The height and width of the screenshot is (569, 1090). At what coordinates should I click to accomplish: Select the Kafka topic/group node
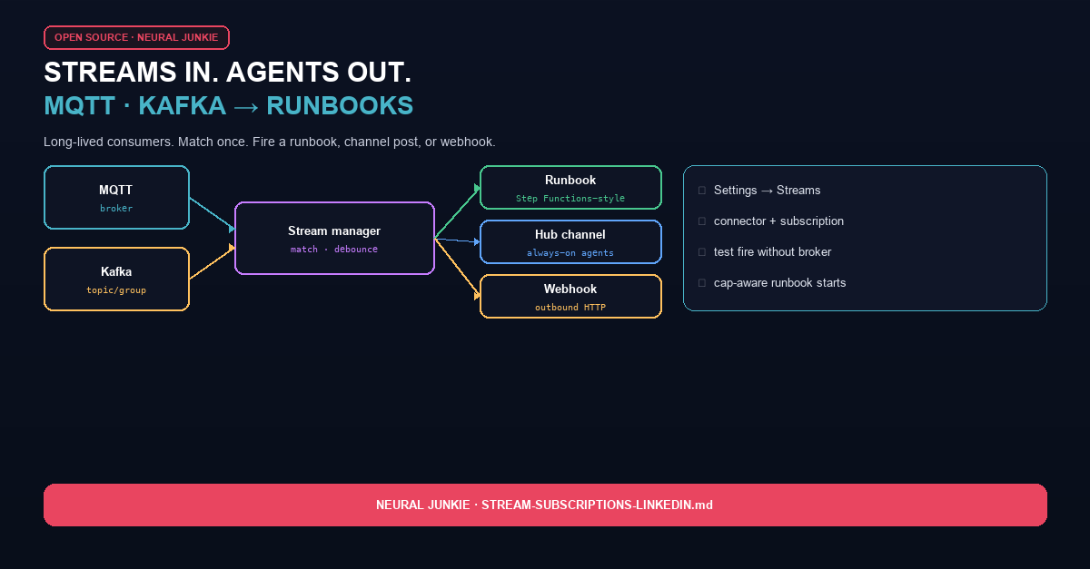click(116, 279)
